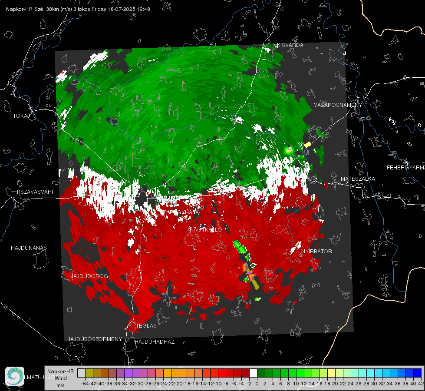
Task: Click the HAJDÚDOROG city label
Action: [89, 276]
